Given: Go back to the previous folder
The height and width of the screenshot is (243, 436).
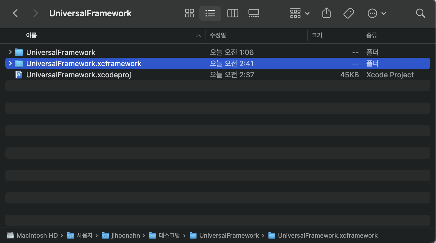Looking at the screenshot, I should coord(15,13).
